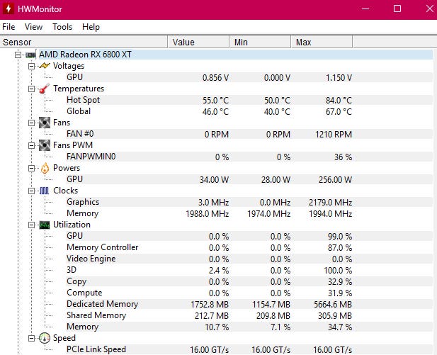Select the AMD Radeon RX 6800 XT row
The height and width of the screenshot is (355, 437).
pyautogui.click(x=235, y=55)
